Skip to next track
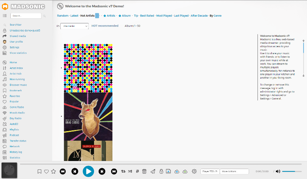Screen dimensions: 307x179 102,172
